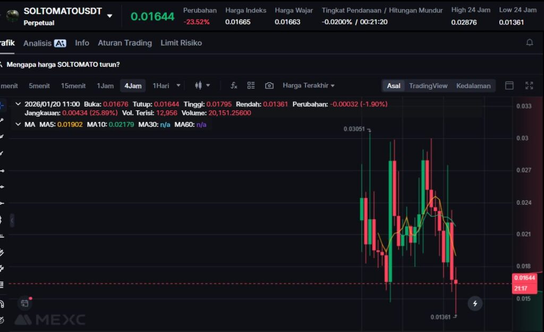Collapse the MA indicator legend

point(19,124)
